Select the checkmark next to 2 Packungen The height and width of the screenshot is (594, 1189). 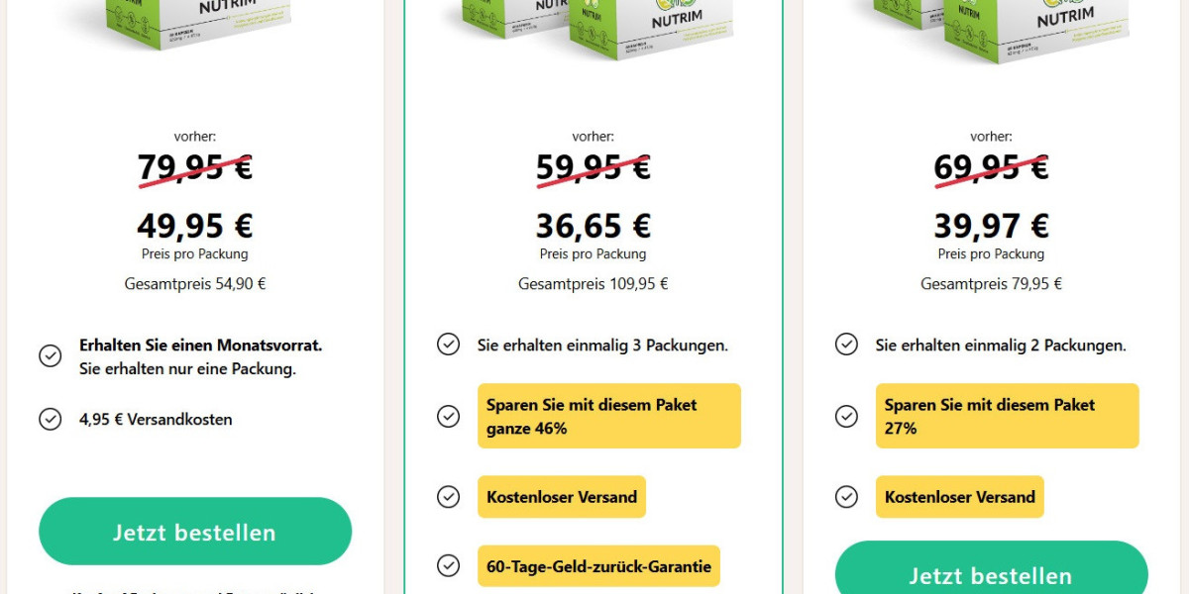tap(846, 345)
